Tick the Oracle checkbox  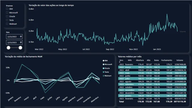click(x=7, y=16)
